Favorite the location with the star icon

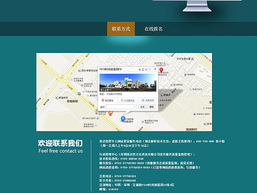(x=140, y=70)
